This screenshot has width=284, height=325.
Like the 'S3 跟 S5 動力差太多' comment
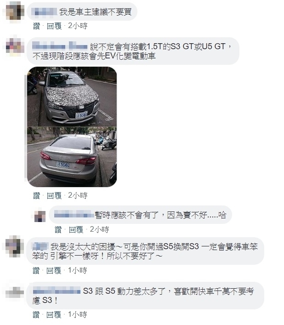click(x=36, y=315)
